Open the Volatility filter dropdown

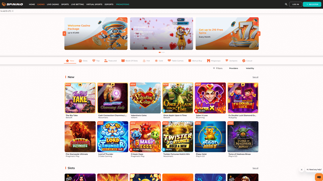[x=250, y=68]
